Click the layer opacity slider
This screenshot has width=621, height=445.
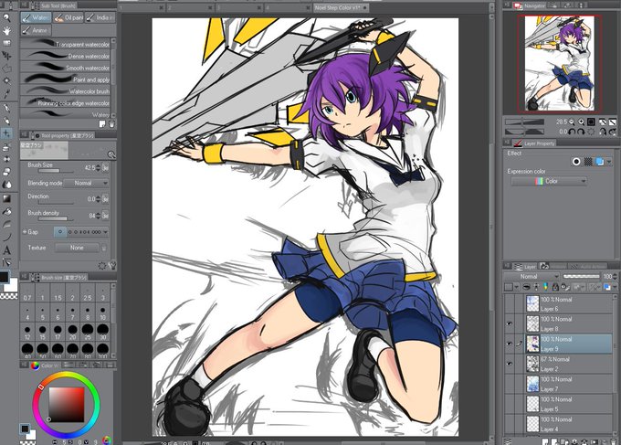pyautogui.click(x=582, y=276)
